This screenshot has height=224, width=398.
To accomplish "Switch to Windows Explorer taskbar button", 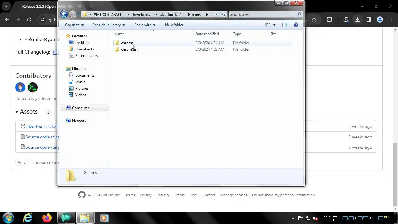I will pos(85,218).
